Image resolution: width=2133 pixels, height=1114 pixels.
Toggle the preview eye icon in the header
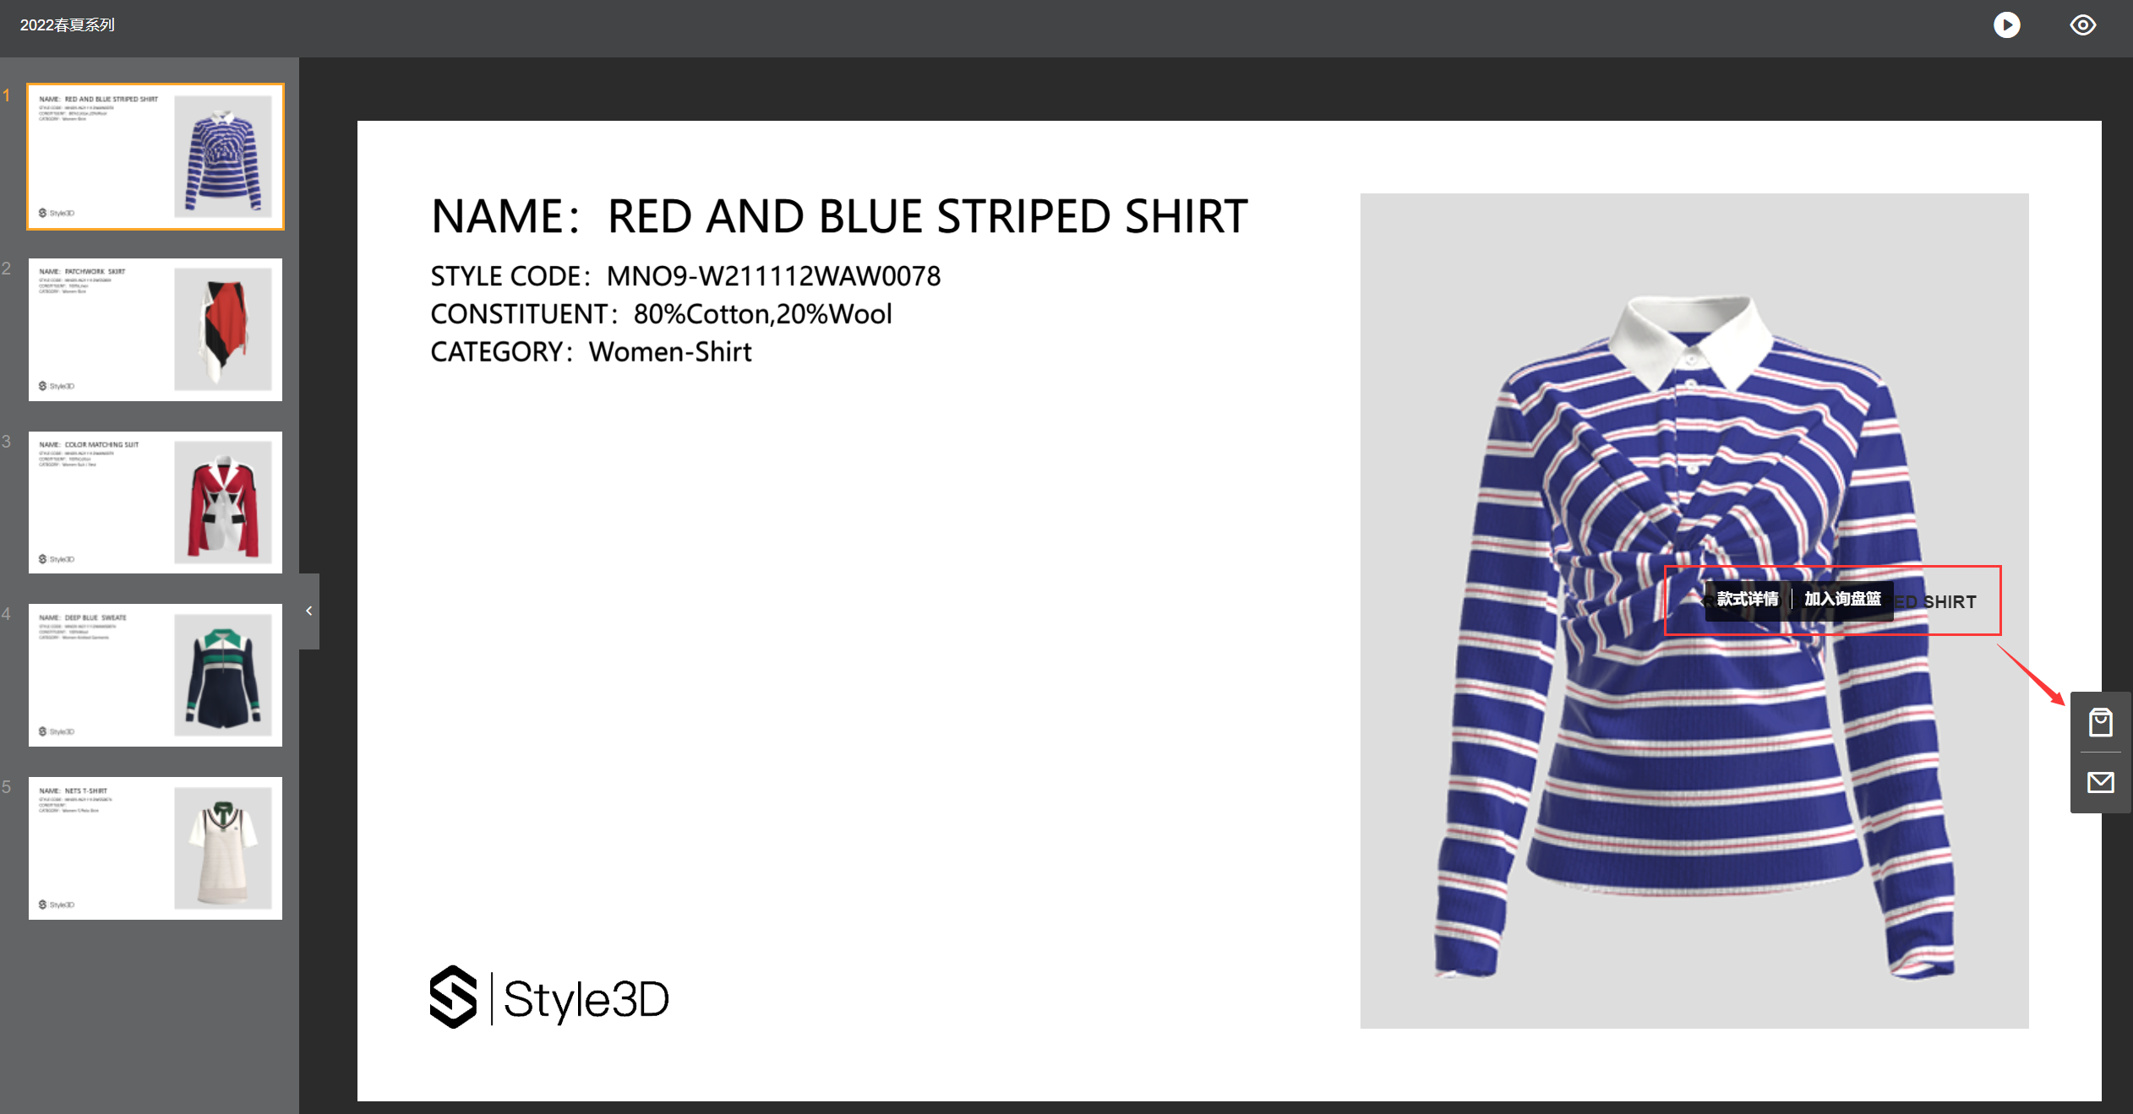[x=2082, y=25]
